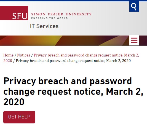Click the GET HELP button
This screenshot has width=147, height=127.
point(19,117)
